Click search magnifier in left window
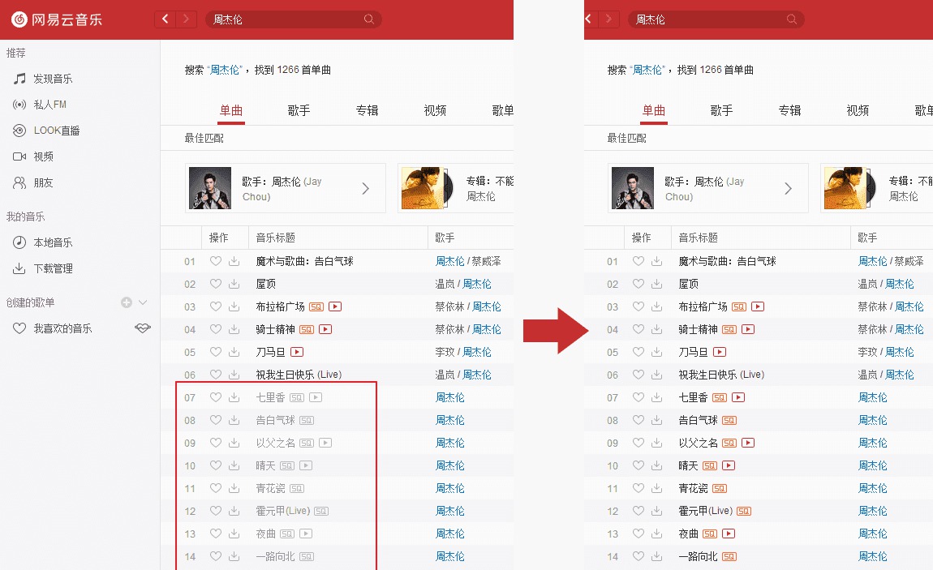Viewport: 933px width, 570px height. pos(369,19)
